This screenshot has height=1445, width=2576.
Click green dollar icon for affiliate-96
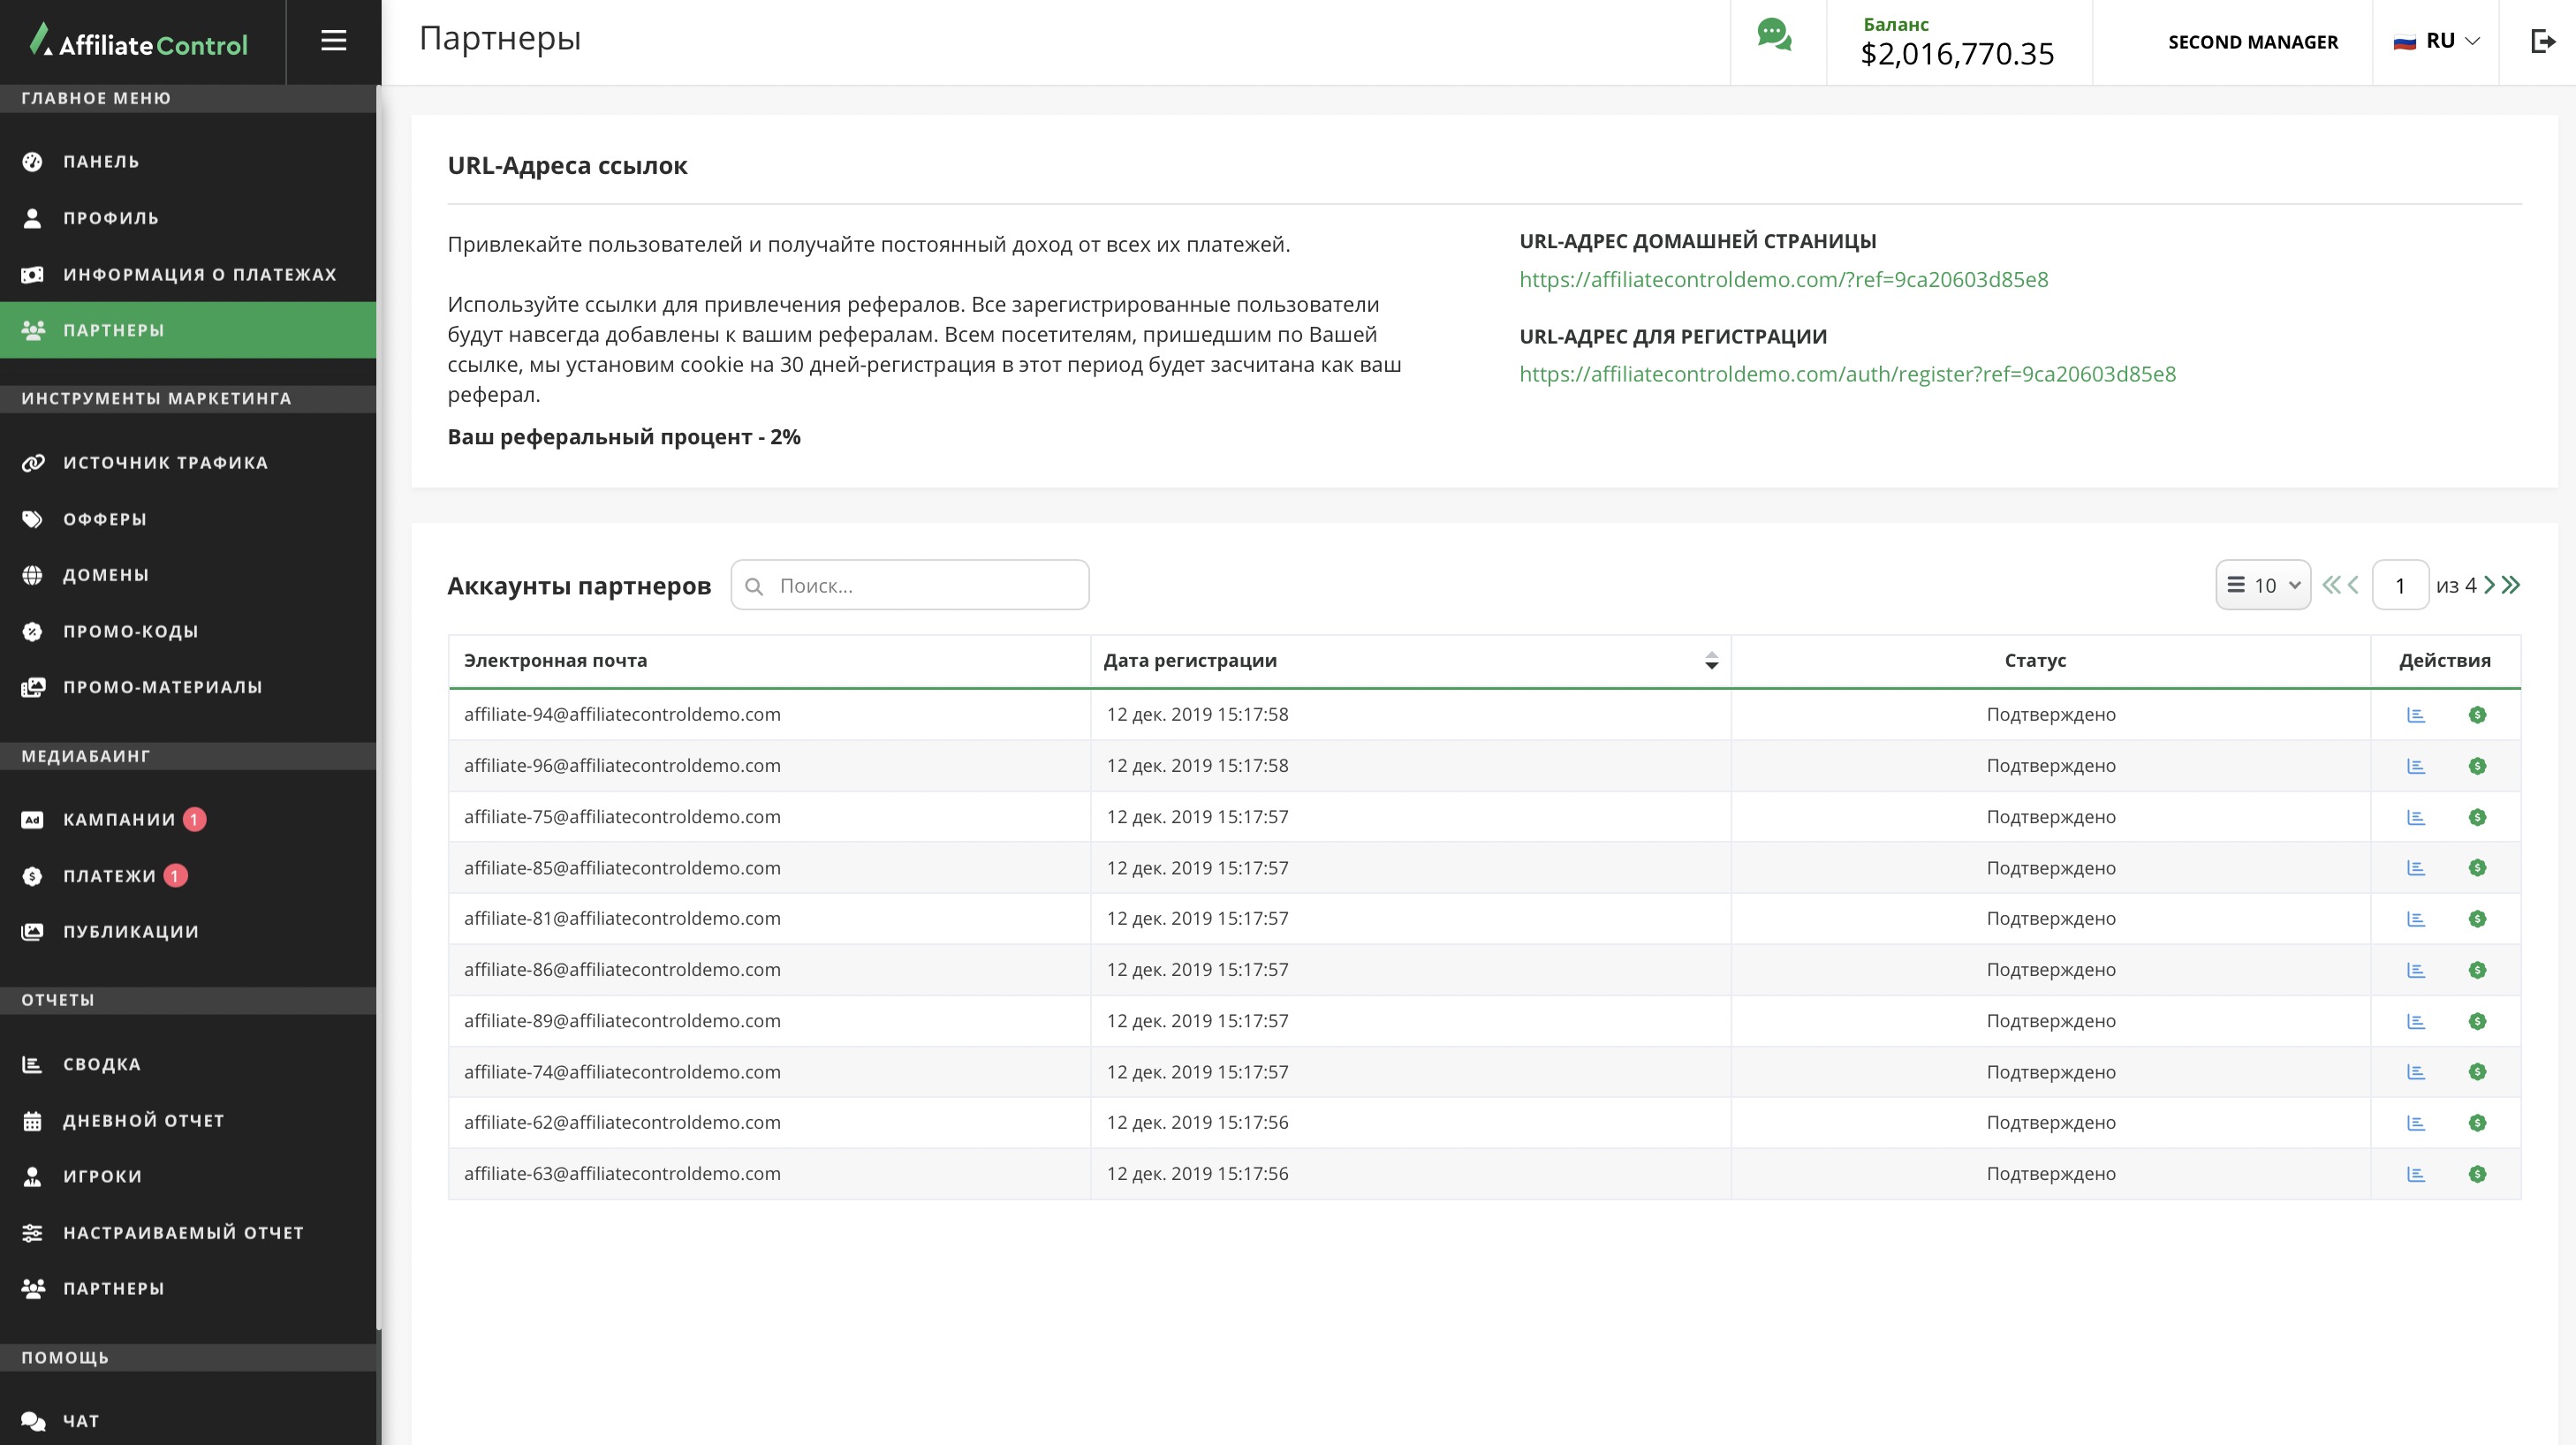[2477, 766]
